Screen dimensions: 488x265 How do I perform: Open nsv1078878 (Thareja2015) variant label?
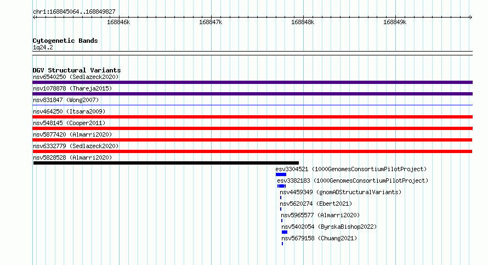[72, 88]
